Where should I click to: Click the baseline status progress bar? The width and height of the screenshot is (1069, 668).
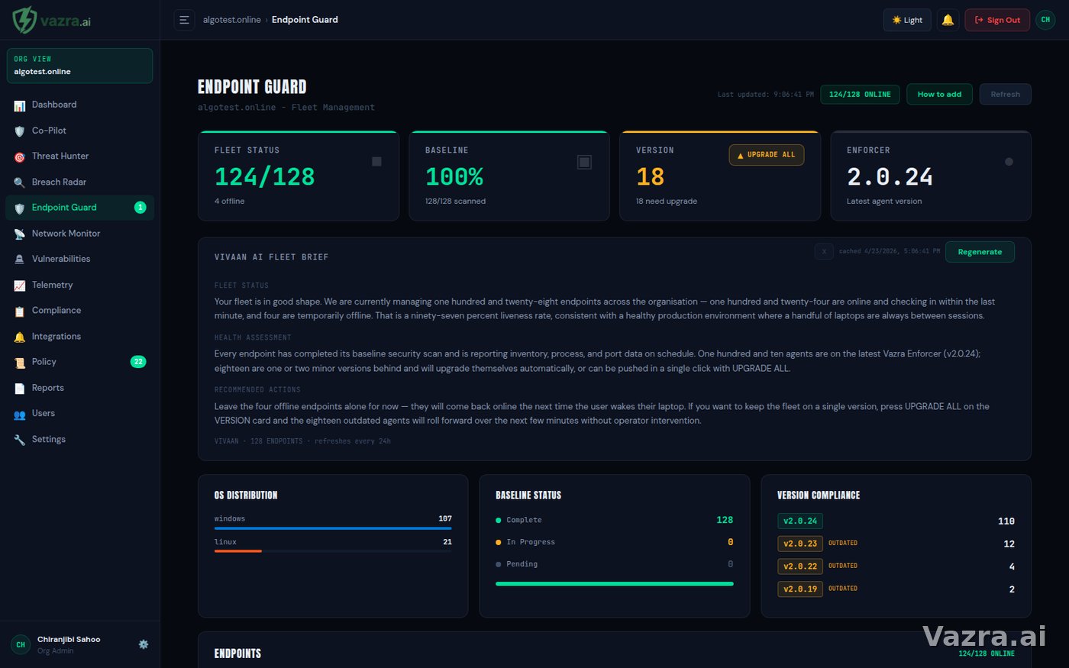[x=615, y=584]
